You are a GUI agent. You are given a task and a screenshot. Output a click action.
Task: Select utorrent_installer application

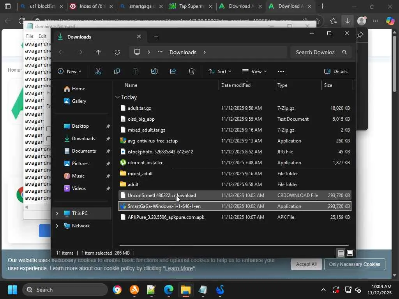pos(235,163)
